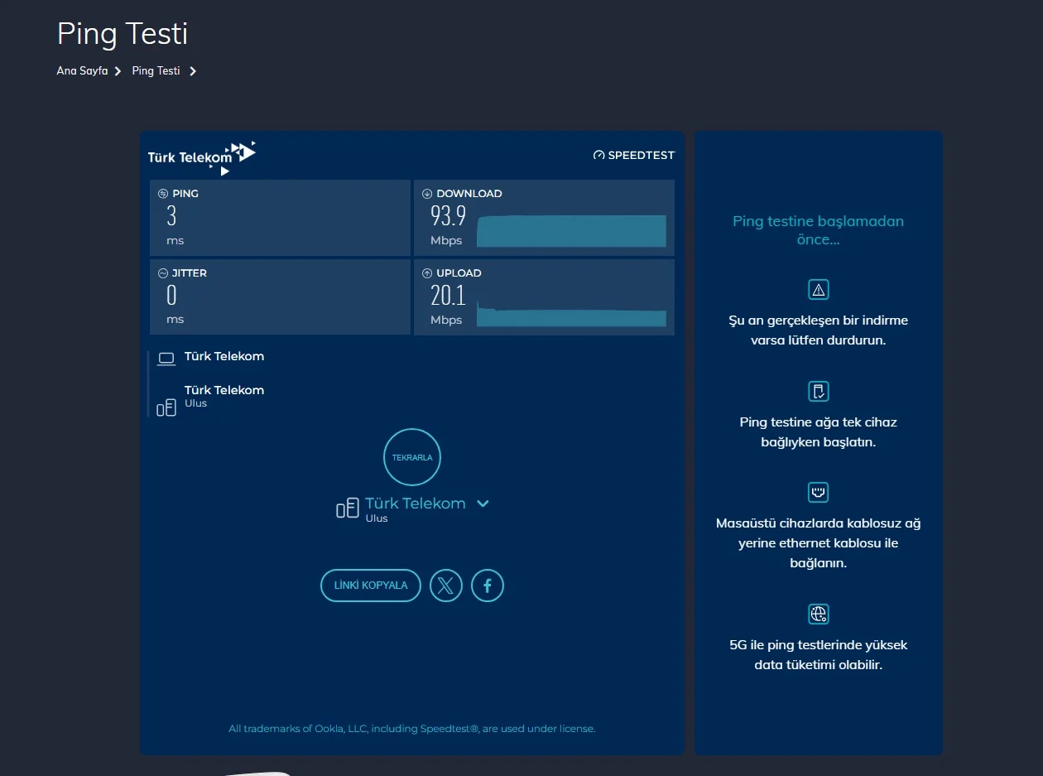The height and width of the screenshot is (776, 1043).
Task: Click chevron after Ana Sayfa breadcrumb
Action: tap(118, 71)
